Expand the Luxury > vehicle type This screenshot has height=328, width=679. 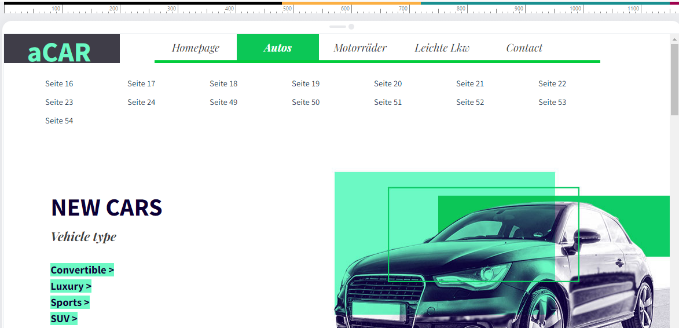coord(71,286)
